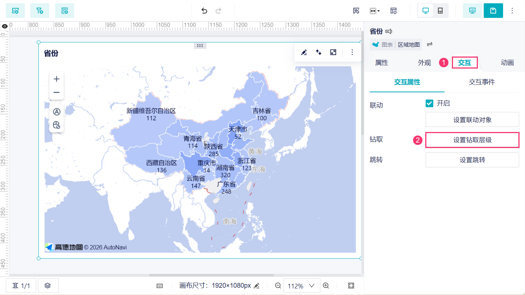Click the 设置钻取层级 button

(472, 140)
